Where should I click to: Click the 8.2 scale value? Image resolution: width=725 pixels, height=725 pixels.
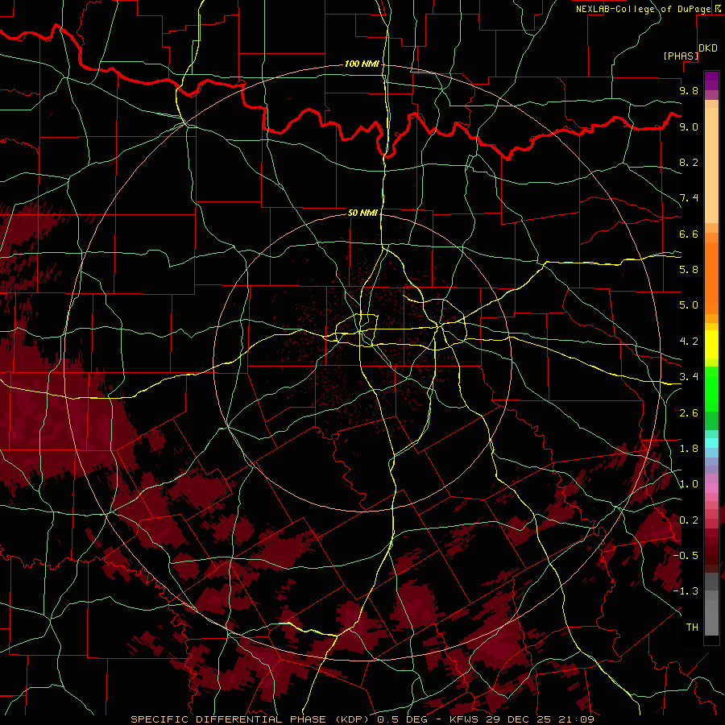point(689,162)
